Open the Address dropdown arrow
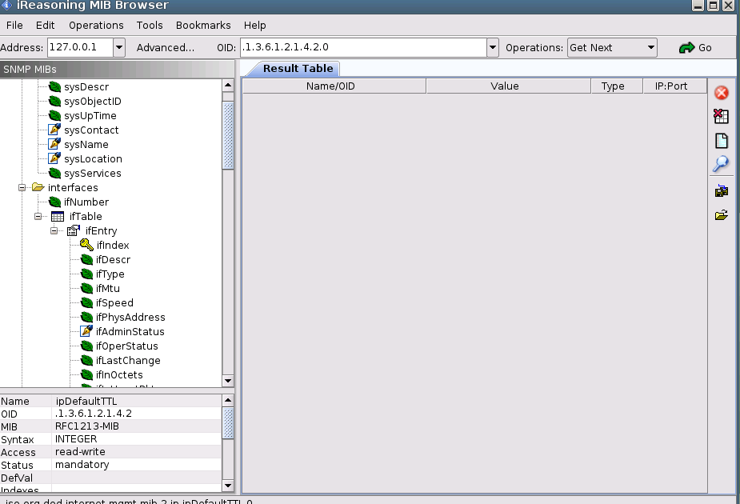This screenshot has width=740, height=504. 118,47
